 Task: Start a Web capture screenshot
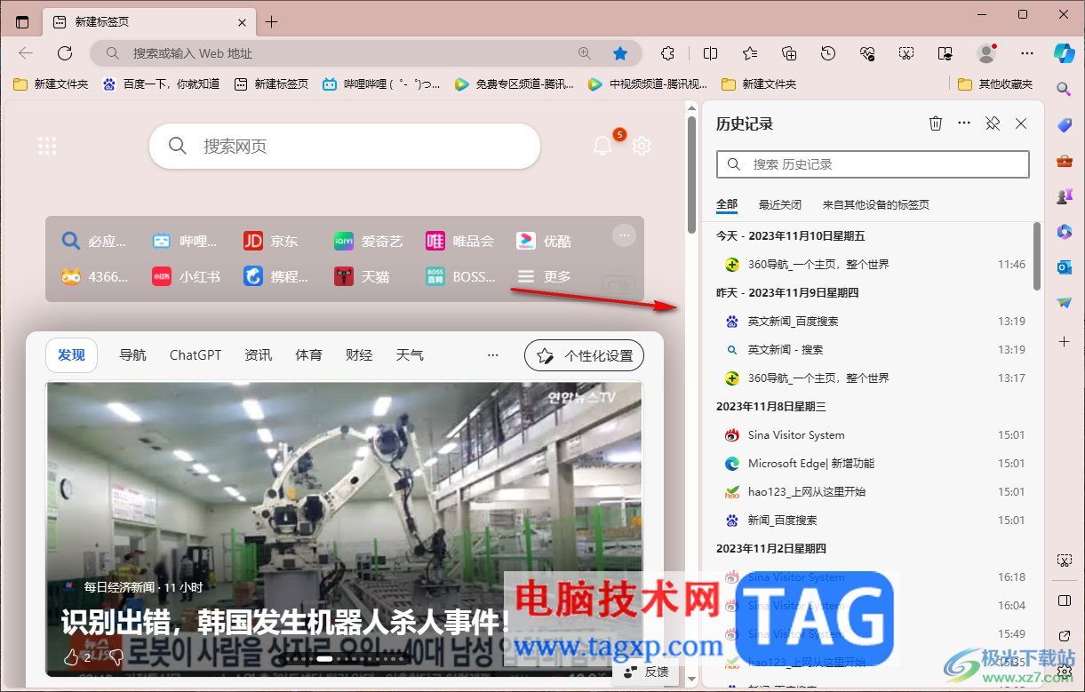point(906,53)
